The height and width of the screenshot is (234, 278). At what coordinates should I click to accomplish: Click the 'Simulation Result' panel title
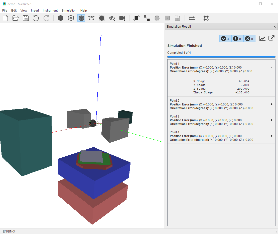coord(179,26)
